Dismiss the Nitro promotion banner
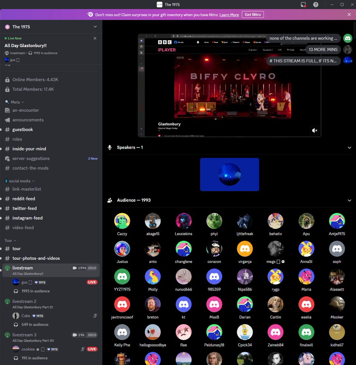 pyautogui.click(x=349, y=15)
